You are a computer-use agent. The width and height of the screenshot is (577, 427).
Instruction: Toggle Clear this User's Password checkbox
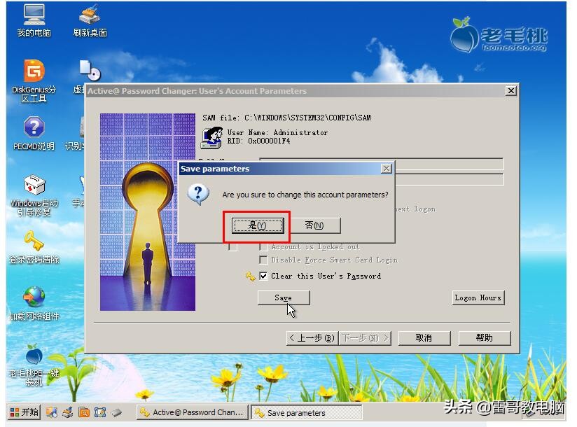263,276
